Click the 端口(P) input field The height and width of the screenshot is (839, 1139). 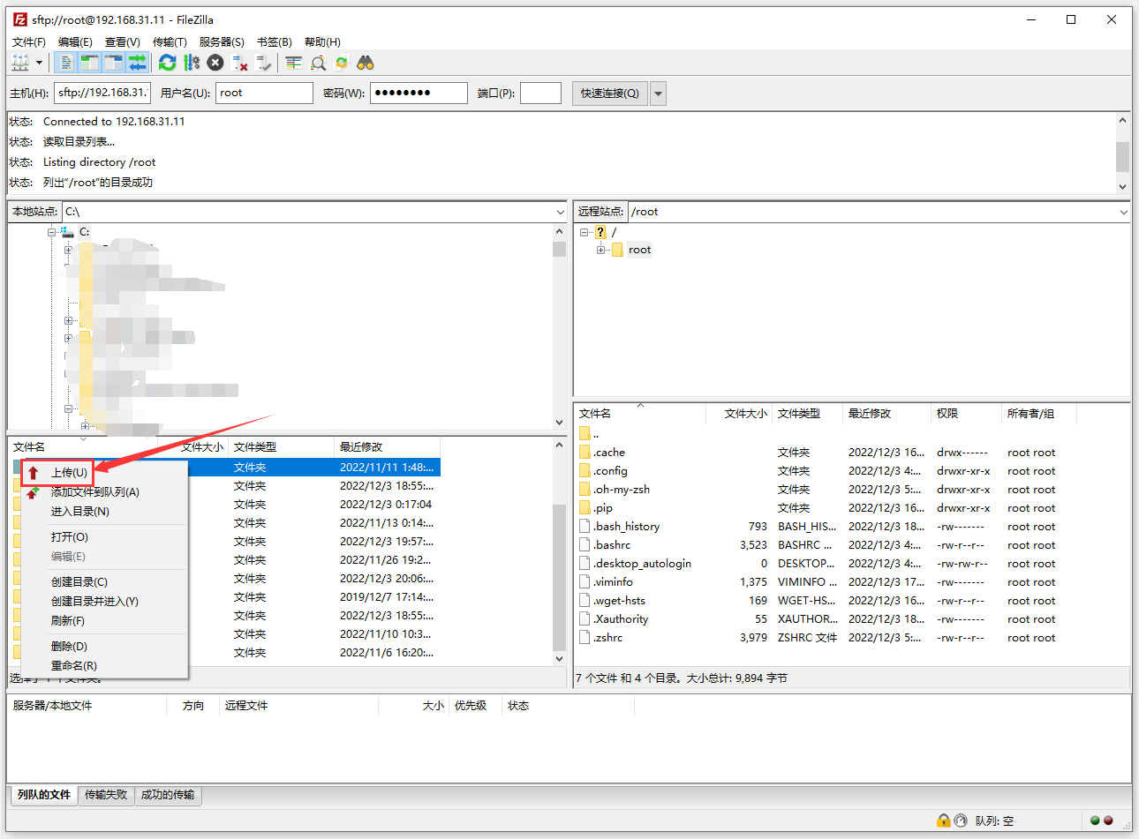pyautogui.click(x=540, y=94)
